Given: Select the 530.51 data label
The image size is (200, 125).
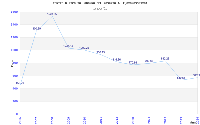Looking at the screenshot, I should pyautogui.click(x=181, y=78).
